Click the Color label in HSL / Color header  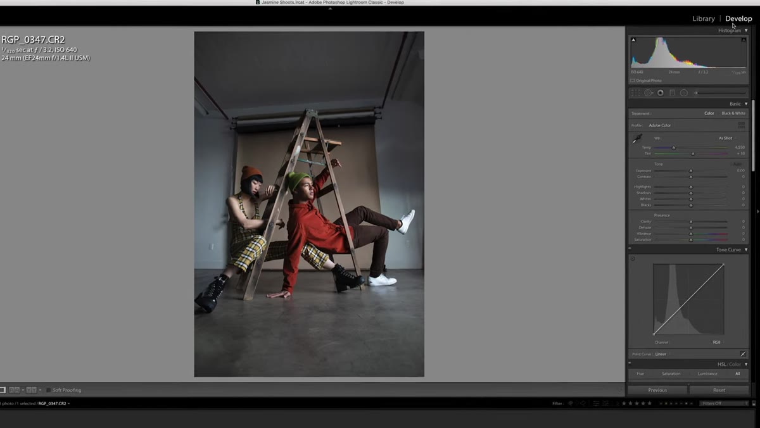(735, 365)
